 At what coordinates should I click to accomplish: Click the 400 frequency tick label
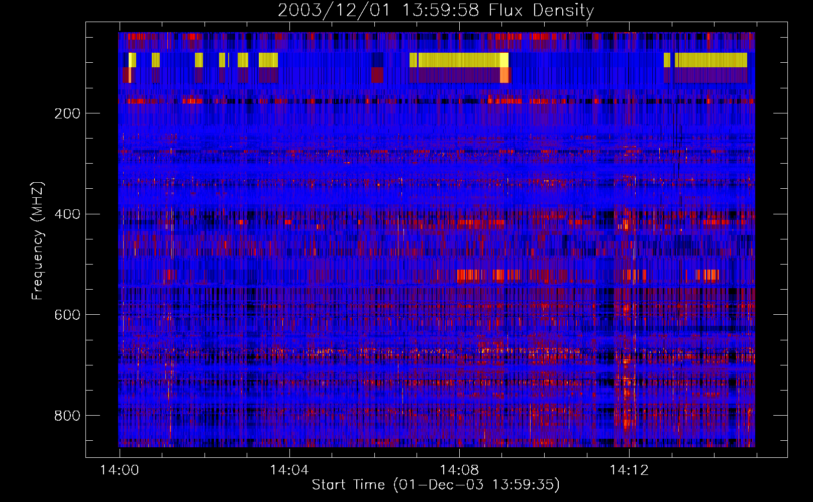(x=67, y=214)
